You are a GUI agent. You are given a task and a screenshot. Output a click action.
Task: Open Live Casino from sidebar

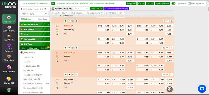pyautogui.click(x=9, y=69)
